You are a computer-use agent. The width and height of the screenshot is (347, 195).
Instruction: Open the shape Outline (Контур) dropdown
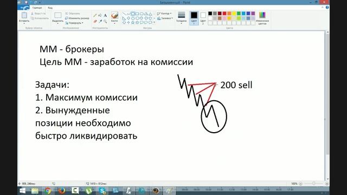coord(164,14)
